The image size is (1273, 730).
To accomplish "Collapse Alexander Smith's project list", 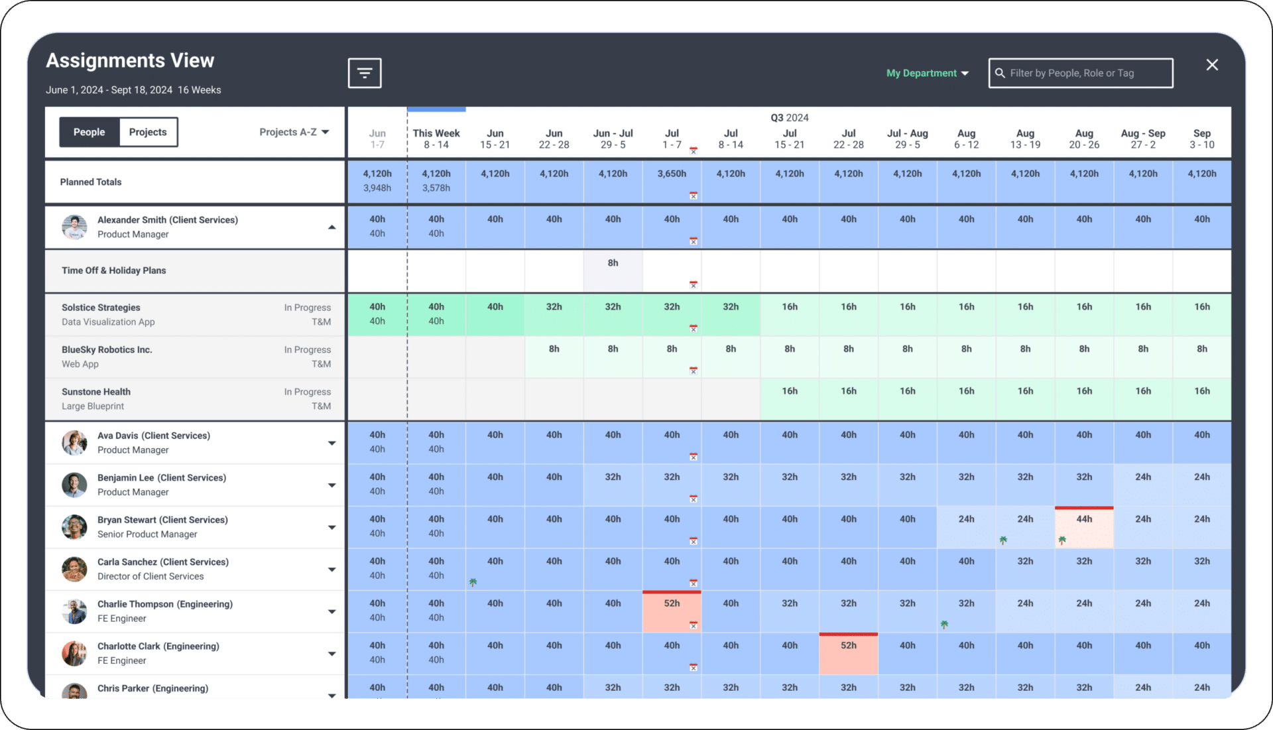I will [x=332, y=227].
